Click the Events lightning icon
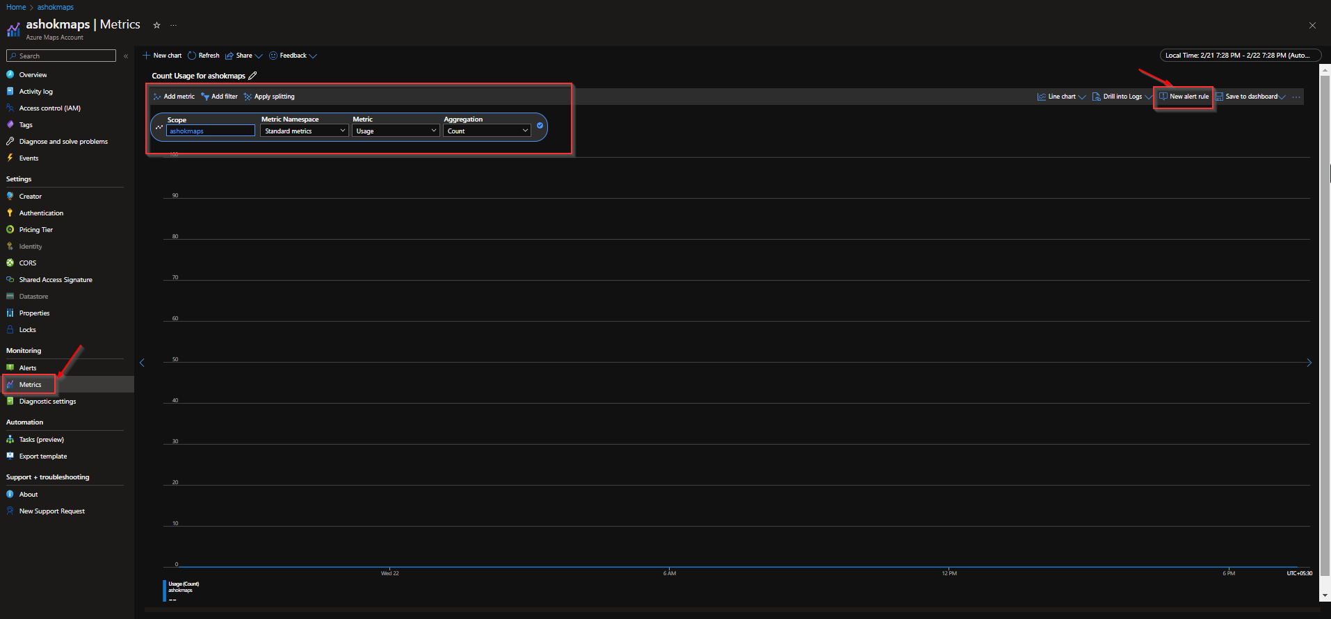Screen dimensions: 1331x619 (10, 158)
